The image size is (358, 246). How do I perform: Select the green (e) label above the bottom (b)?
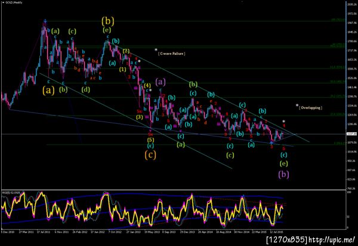[283, 163]
